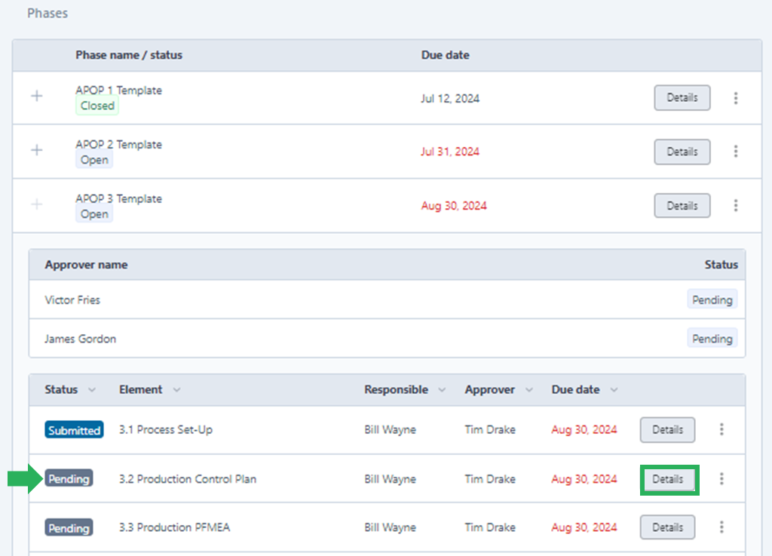
Task: Open the Responsible column filter chevron
Action: click(x=442, y=390)
